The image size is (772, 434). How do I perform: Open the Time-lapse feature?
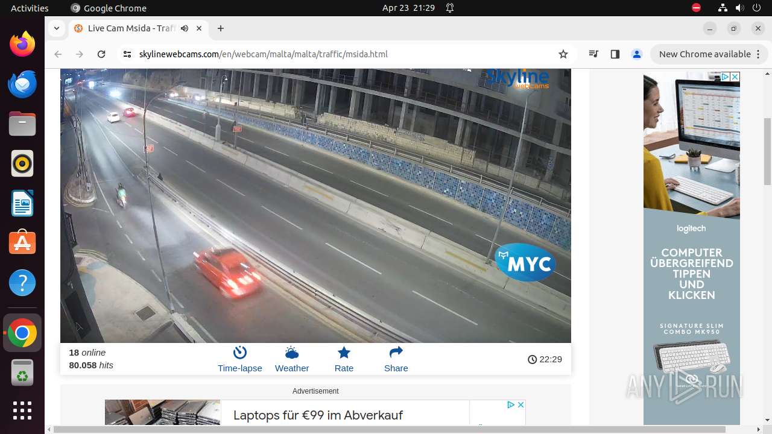(x=239, y=359)
